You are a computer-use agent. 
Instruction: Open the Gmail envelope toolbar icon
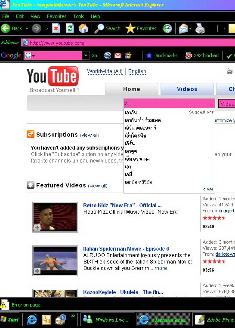coord(118,55)
